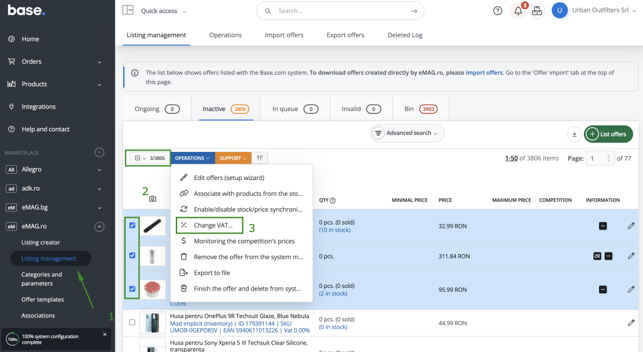Click minus info icon for 95.99 RON row
The width and height of the screenshot is (643, 352).
pyautogui.click(x=603, y=289)
